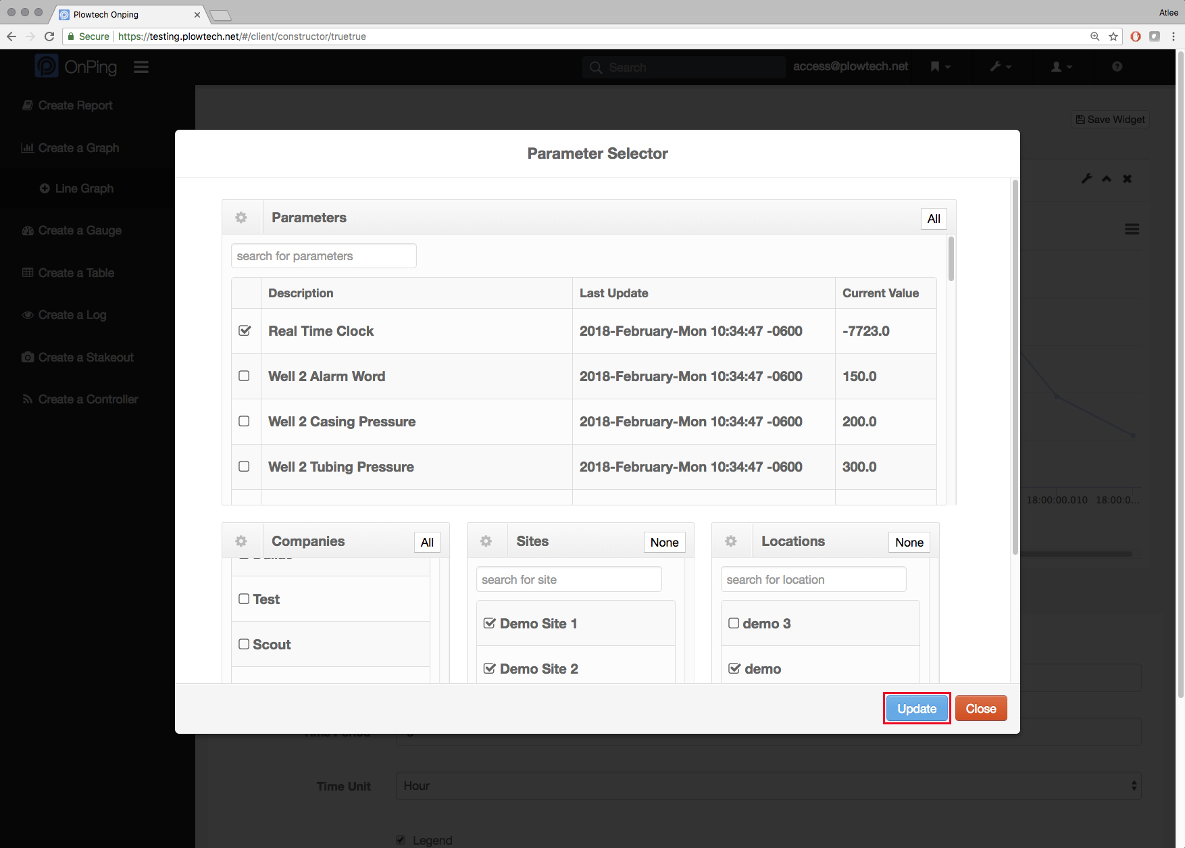Uncheck Demo Site 2 checkbox
Image resolution: width=1185 pixels, height=848 pixels.
(x=490, y=669)
